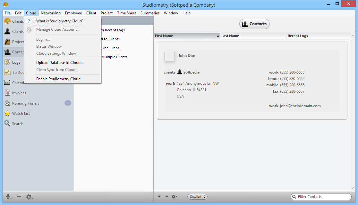
Task: Click the sidebar minus button at the bottom left
Action: (19, 197)
